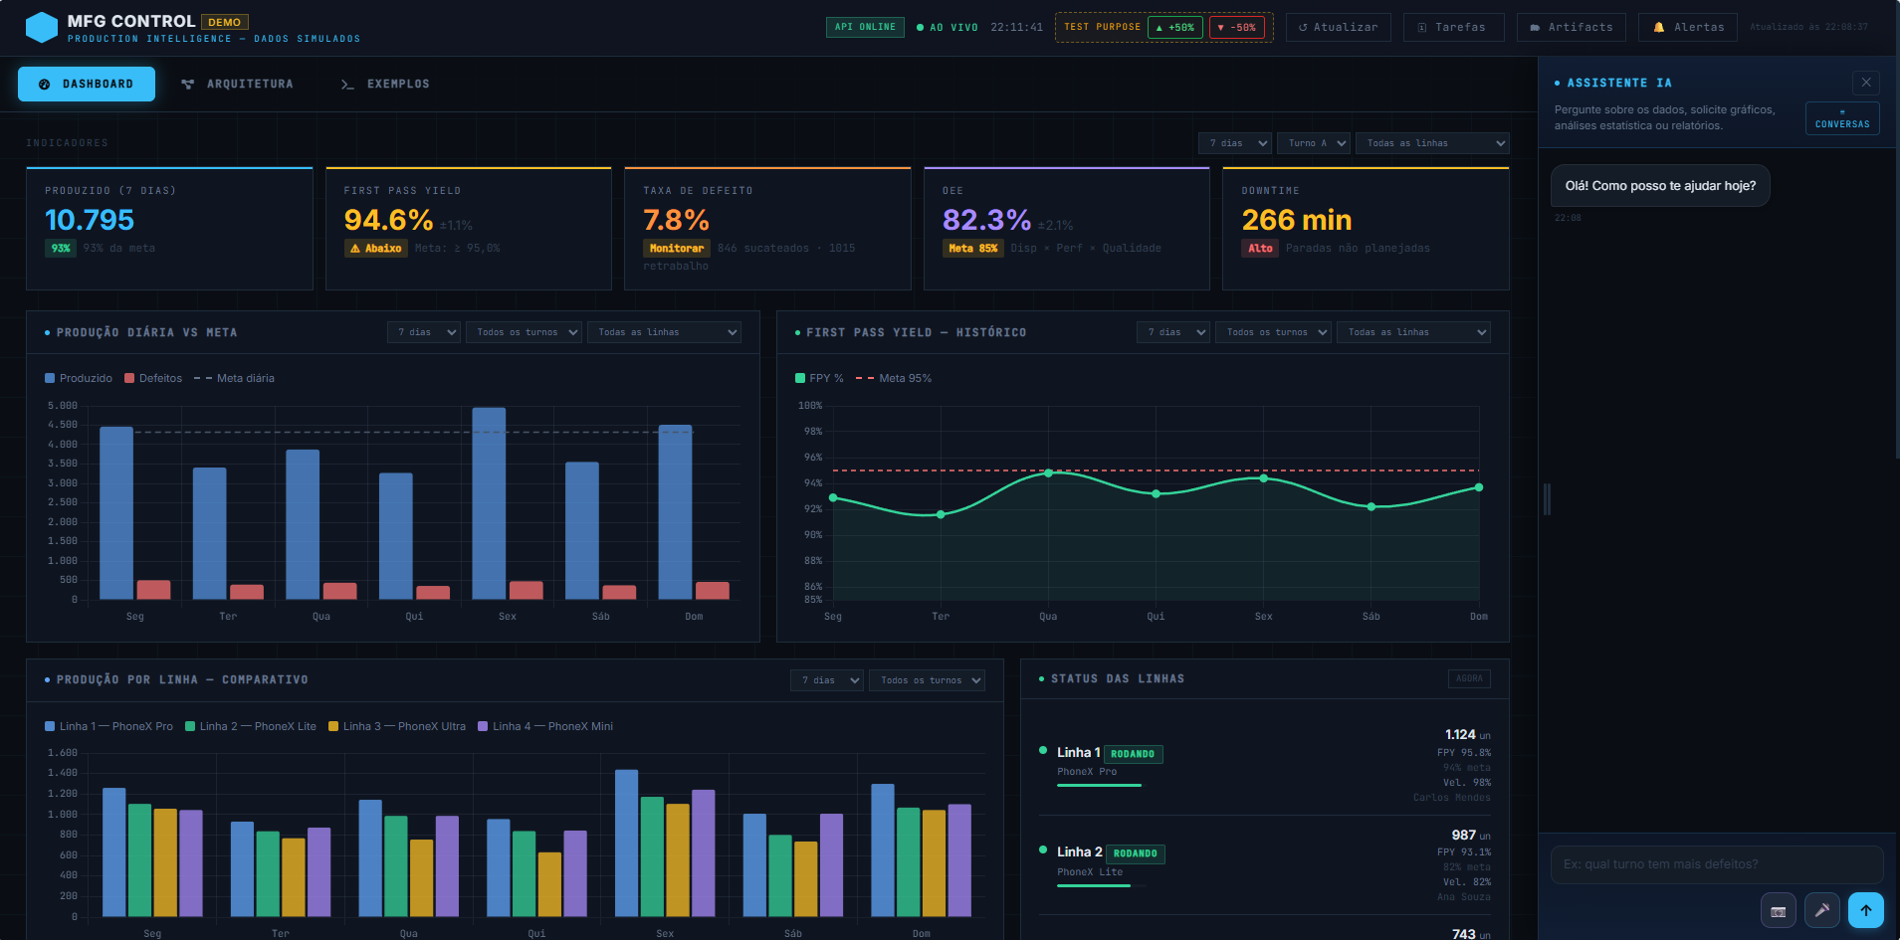Click the Alto badge on downtime card
The width and height of the screenshot is (1900, 940).
pyautogui.click(x=1260, y=249)
